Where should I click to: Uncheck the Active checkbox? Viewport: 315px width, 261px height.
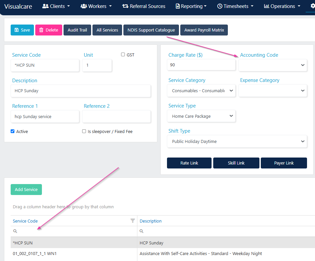12,131
